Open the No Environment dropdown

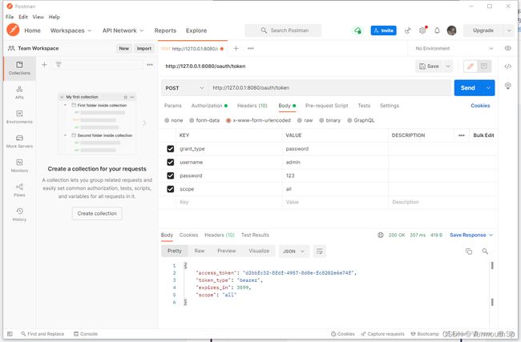(454, 49)
